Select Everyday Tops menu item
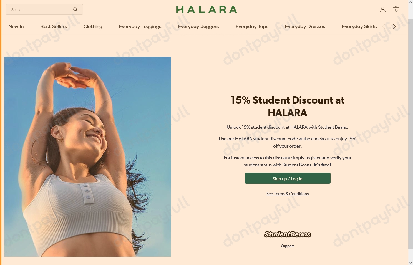Viewport: 413px width, 265px height. [x=252, y=26]
